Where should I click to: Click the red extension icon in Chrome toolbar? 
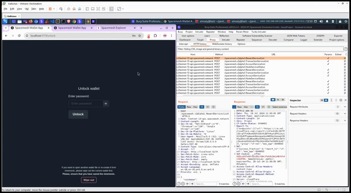pyautogui.click(x=149, y=36)
